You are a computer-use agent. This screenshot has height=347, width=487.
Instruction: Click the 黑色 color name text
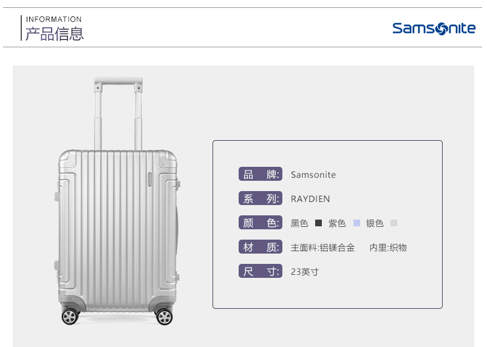(299, 223)
